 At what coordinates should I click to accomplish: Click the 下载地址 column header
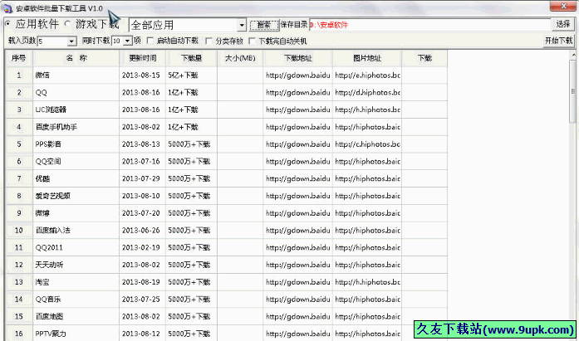(297, 58)
